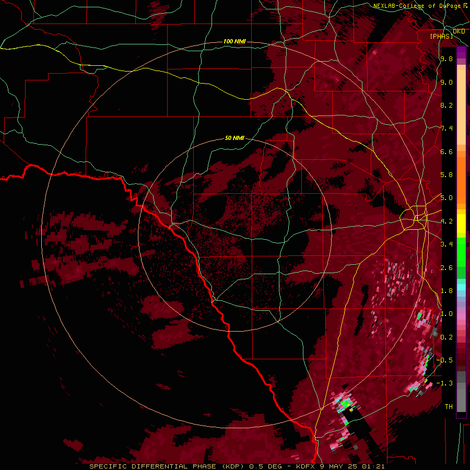Click the 7.4 value on the scale
Viewport: 470px width, 470px height.
pos(446,128)
